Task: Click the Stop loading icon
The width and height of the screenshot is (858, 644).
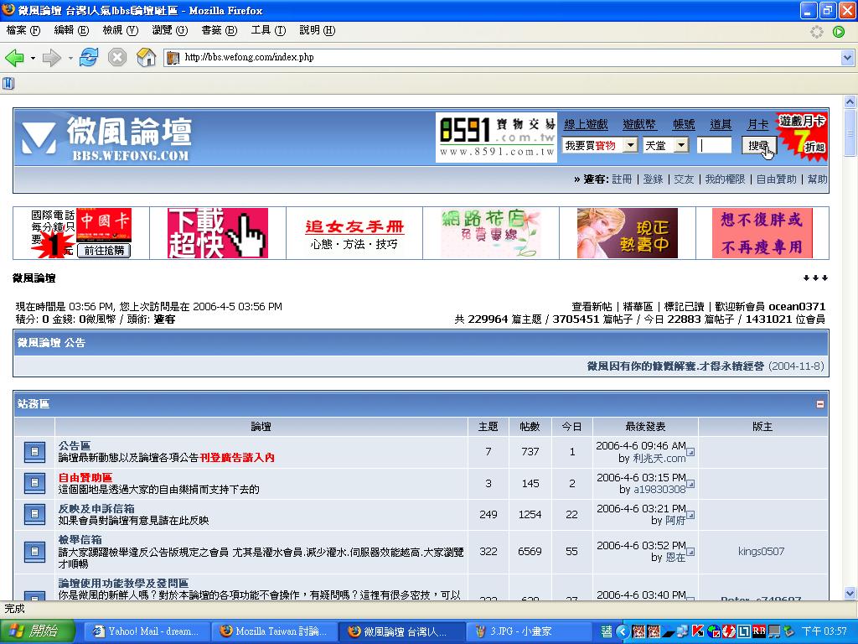Action: tap(117, 58)
